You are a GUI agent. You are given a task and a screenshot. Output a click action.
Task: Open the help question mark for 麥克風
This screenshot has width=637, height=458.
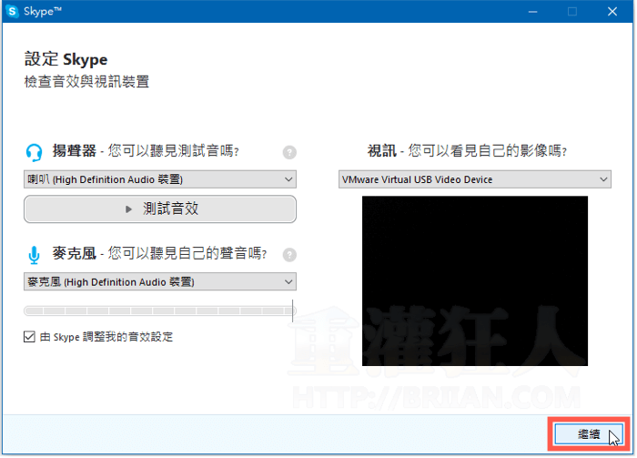pos(289,255)
